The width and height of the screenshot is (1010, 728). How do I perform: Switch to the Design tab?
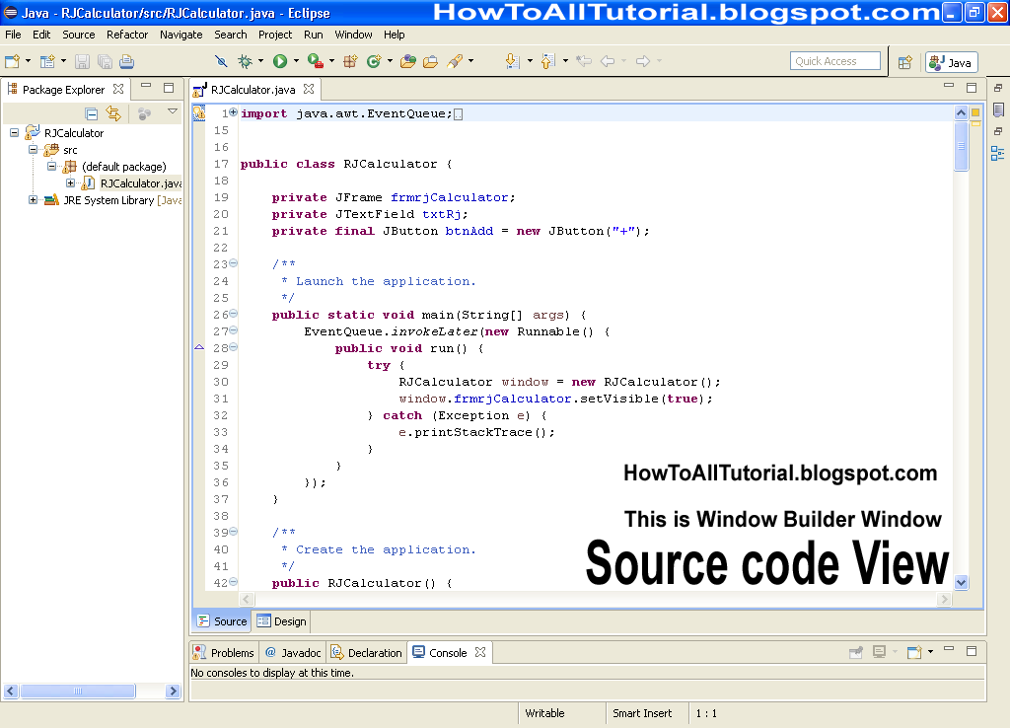(281, 621)
